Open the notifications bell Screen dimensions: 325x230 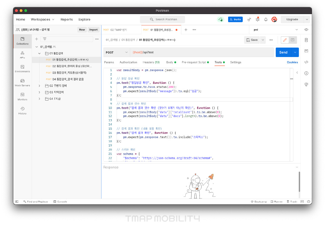click(266, 19)
